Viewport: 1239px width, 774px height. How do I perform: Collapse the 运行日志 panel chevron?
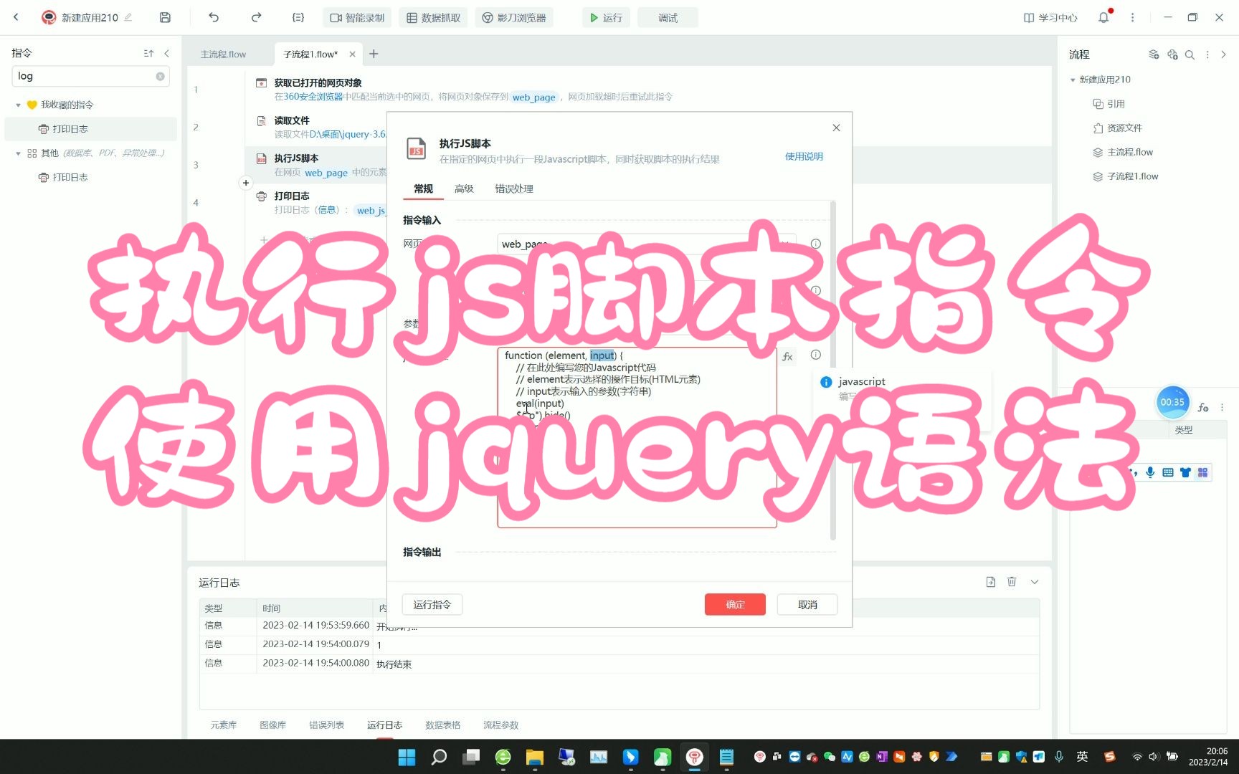[1035, 582]
